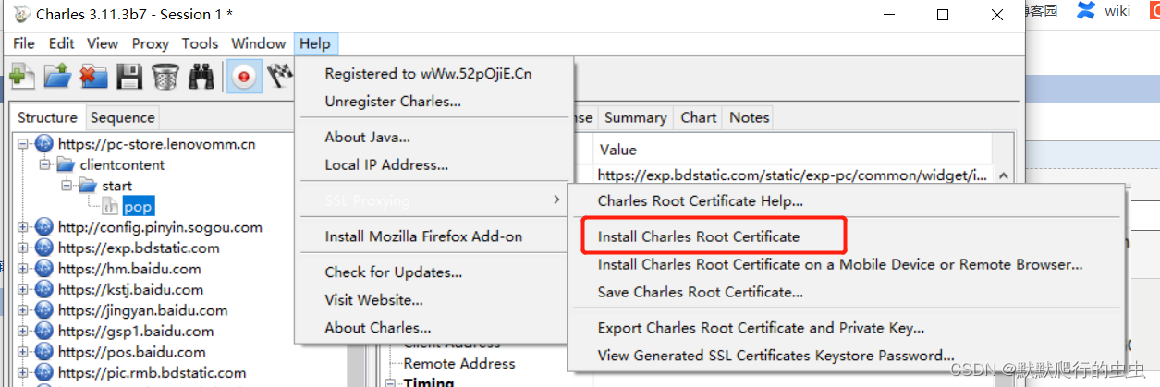Click the Charles app icon in title bar
Screen dimensions: 1160x387
coord(21,14)
